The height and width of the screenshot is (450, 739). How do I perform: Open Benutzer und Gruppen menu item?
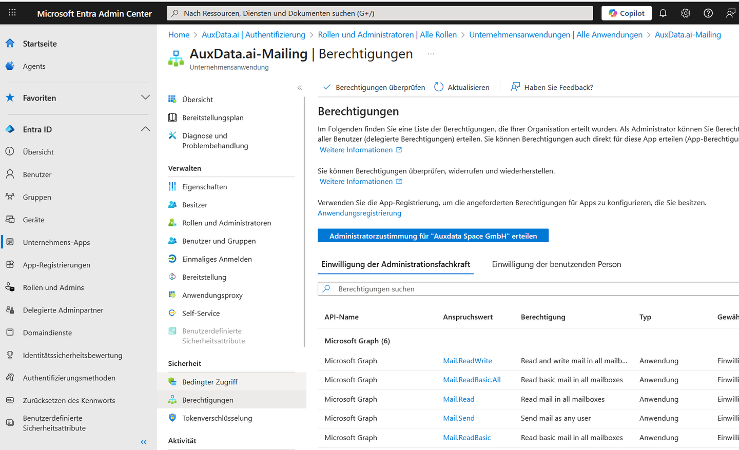coord(219,241)
